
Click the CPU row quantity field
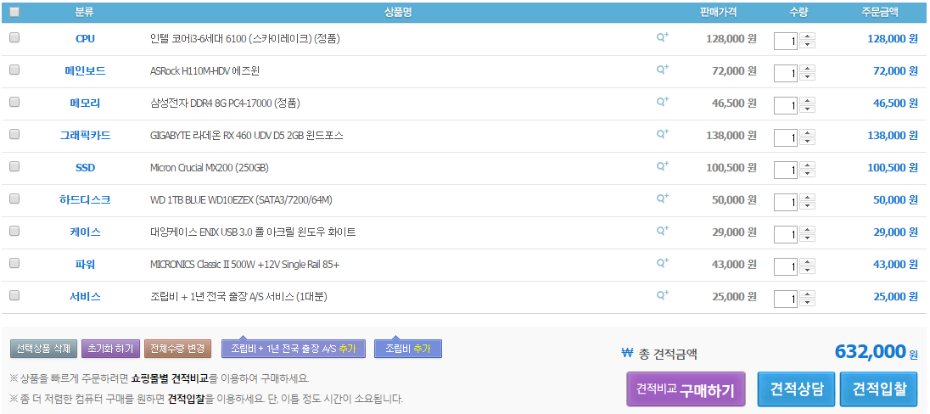click(x=786, y=41)
